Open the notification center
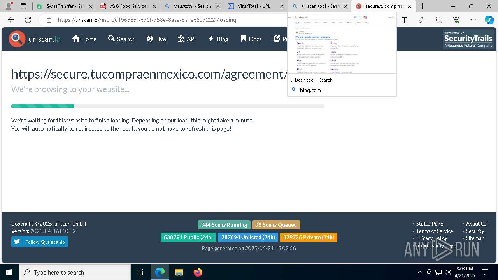The width and height of the screenshot is (498, 280). [485, 272]
